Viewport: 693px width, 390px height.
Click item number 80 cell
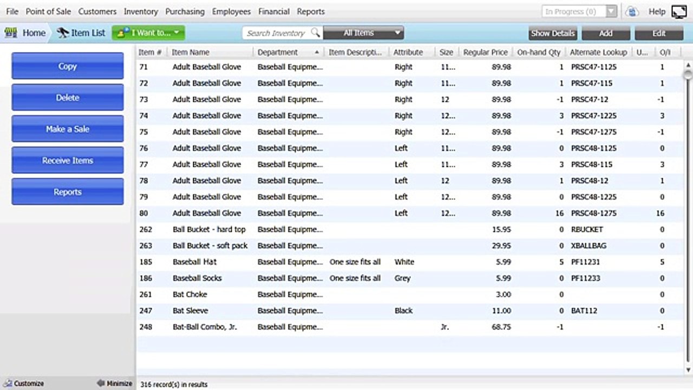coord(143,213)
